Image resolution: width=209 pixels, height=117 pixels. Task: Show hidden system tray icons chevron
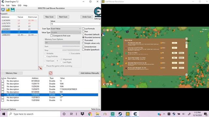point(164,114)
